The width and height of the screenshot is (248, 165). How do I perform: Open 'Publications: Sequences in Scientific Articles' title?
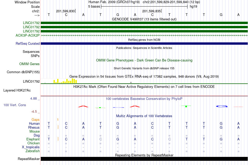144,48
